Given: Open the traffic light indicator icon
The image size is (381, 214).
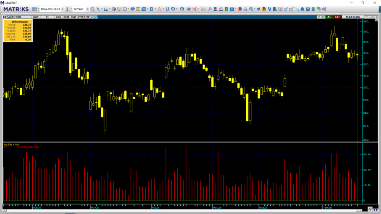Looking at the screenshot, I should click(226, 9).
